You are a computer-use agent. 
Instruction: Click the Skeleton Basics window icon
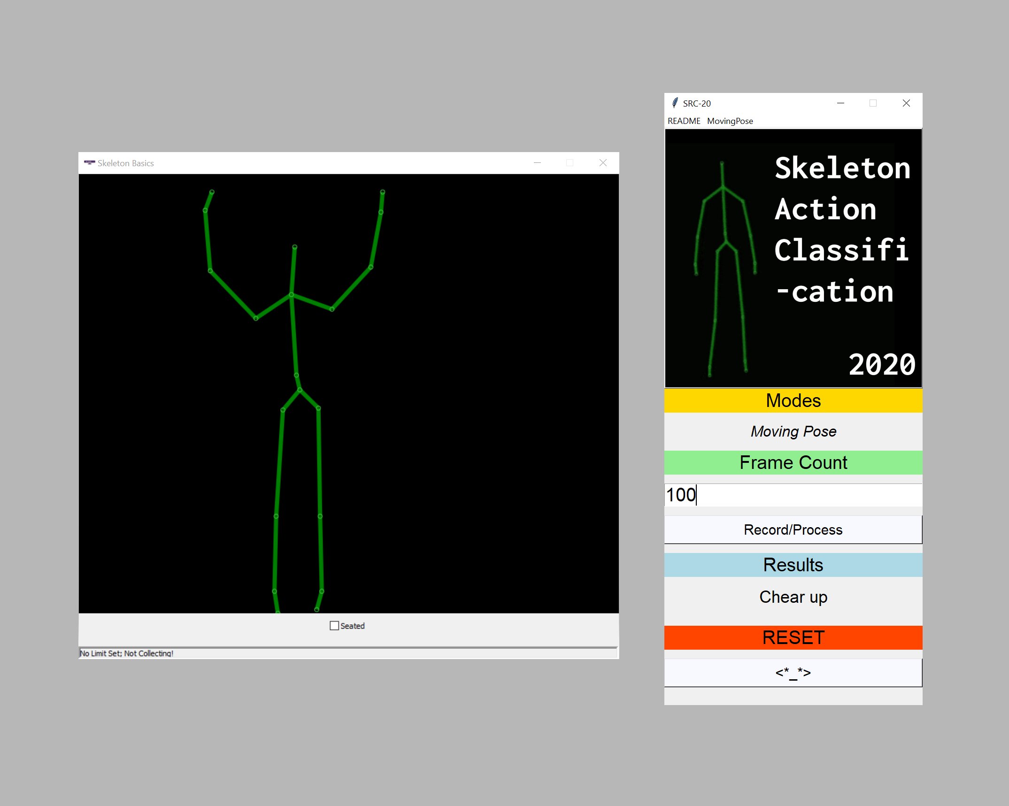[89, 163]
